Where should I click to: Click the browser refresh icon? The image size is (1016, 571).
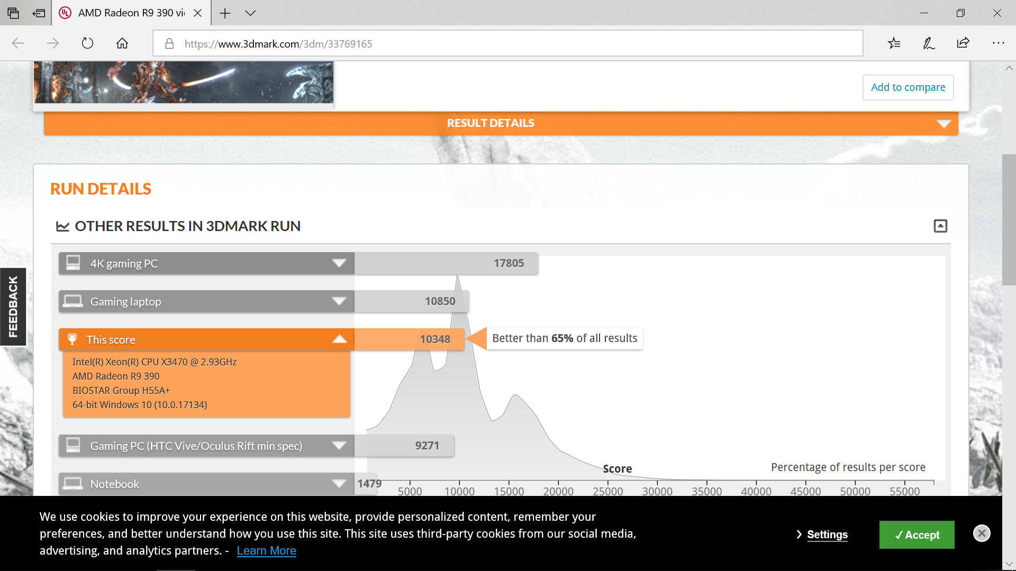87,43
